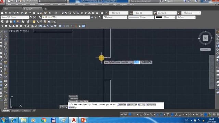The image size is (219, 123).
Task: Open annotation scale 1:1 in status bar
Action: pyautogui.click(x=185, y=115)
